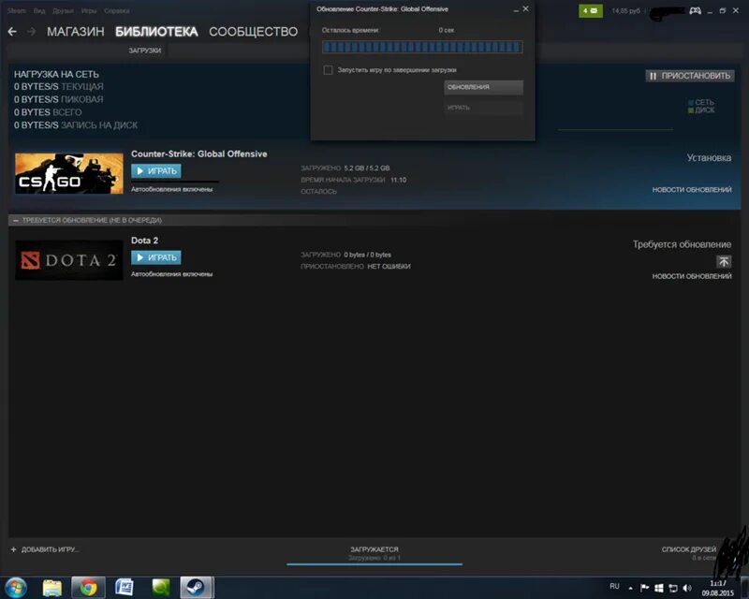Click the Counter-Strike: Global Offensive title
Screen dimensions: 749x599
coord(199,153)
